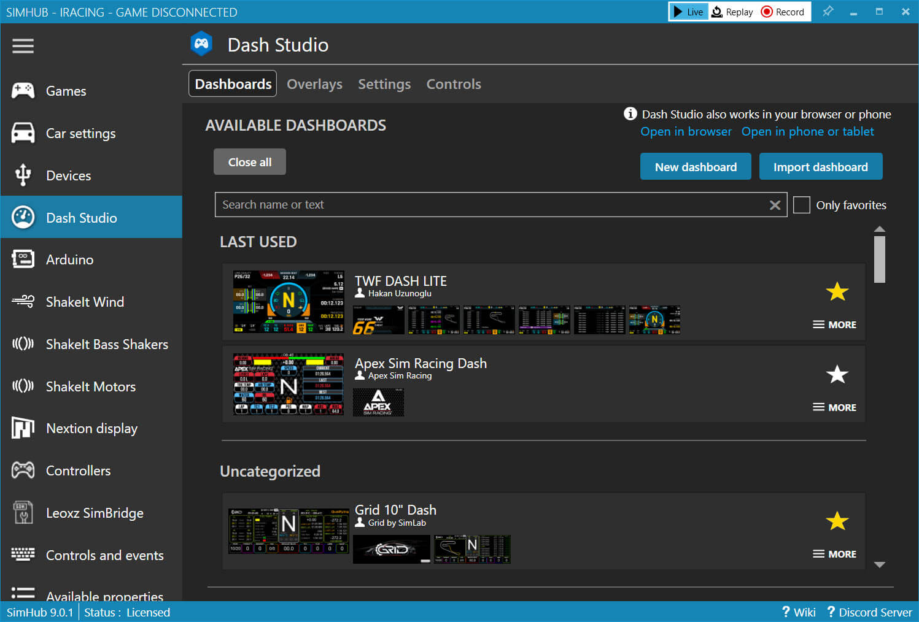Select the Devices USB icon
This screenshot has height=622, width=919.
click(23, 175)
